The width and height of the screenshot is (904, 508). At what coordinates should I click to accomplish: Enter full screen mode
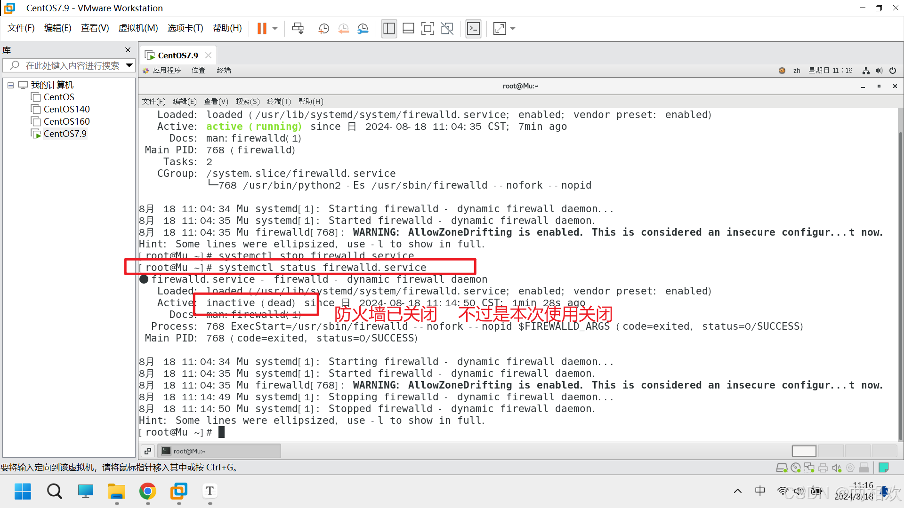click(x=428, y=29)
